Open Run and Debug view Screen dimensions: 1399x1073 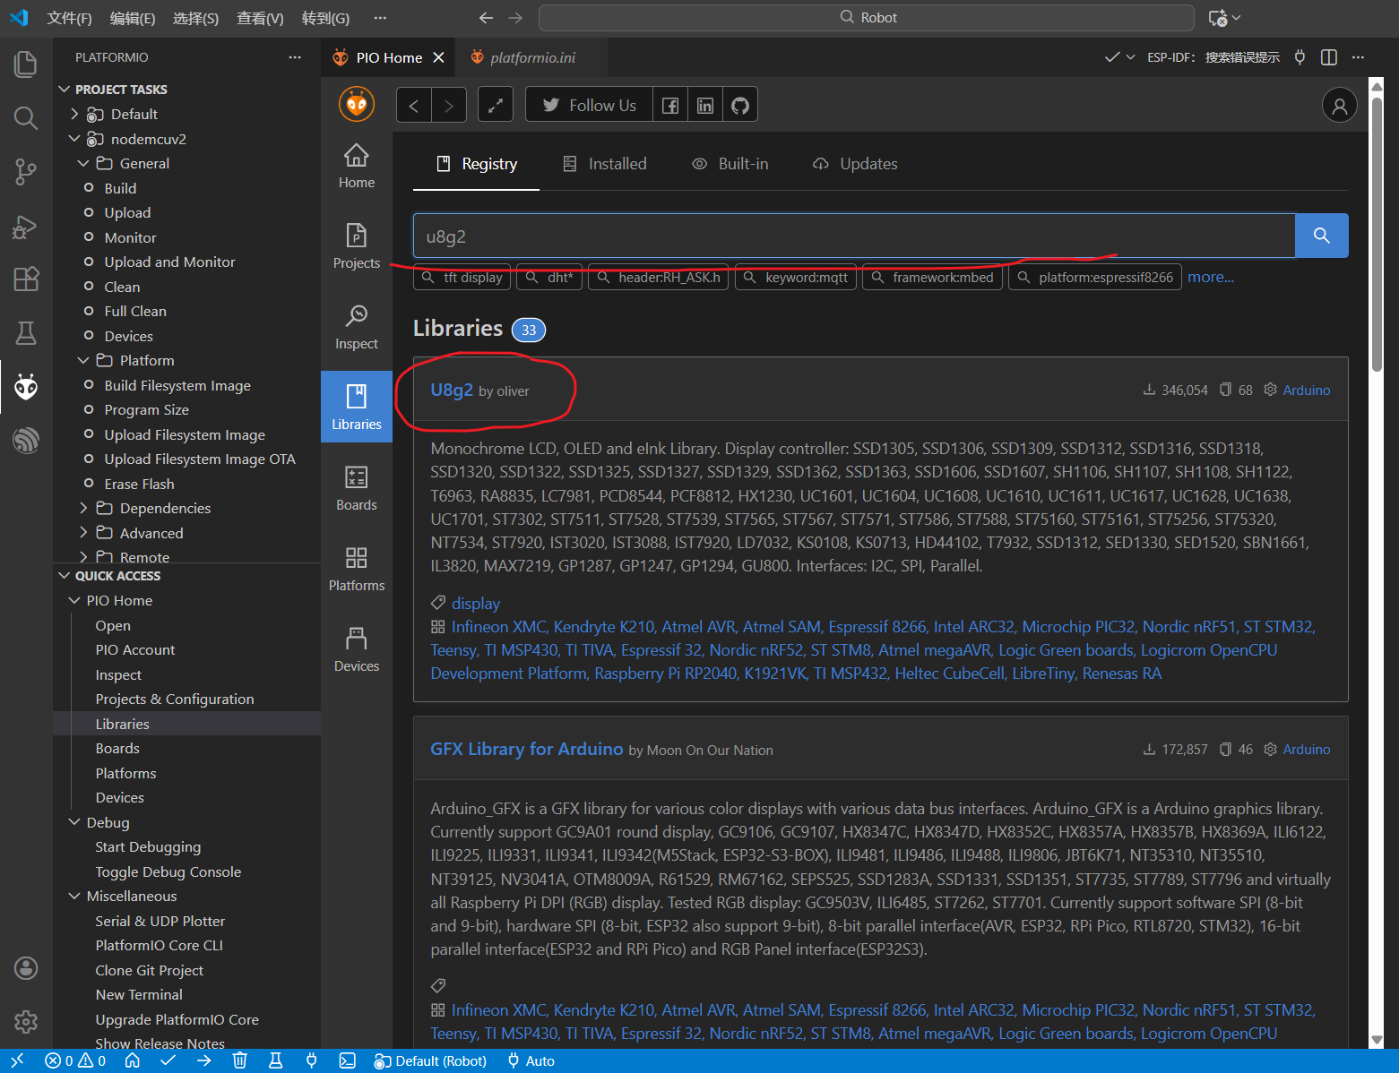tap(26, 227)
